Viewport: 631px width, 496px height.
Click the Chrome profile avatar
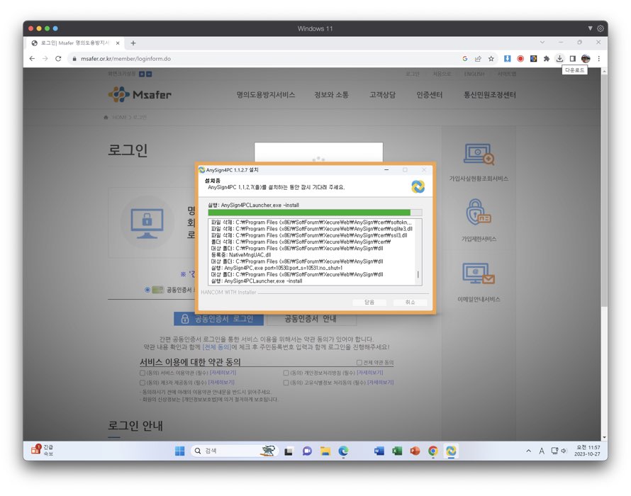(586, 59)
